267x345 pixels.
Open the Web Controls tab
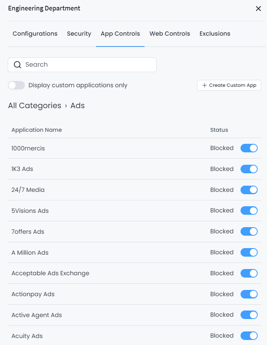pyautogui.click(x=169, y=34)
